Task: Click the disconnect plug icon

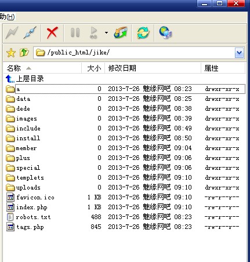Action: tap(30, 32)
